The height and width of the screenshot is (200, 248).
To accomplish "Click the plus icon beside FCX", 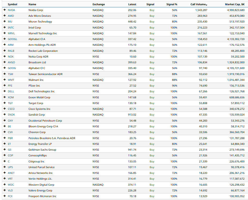I will [4, 196].
